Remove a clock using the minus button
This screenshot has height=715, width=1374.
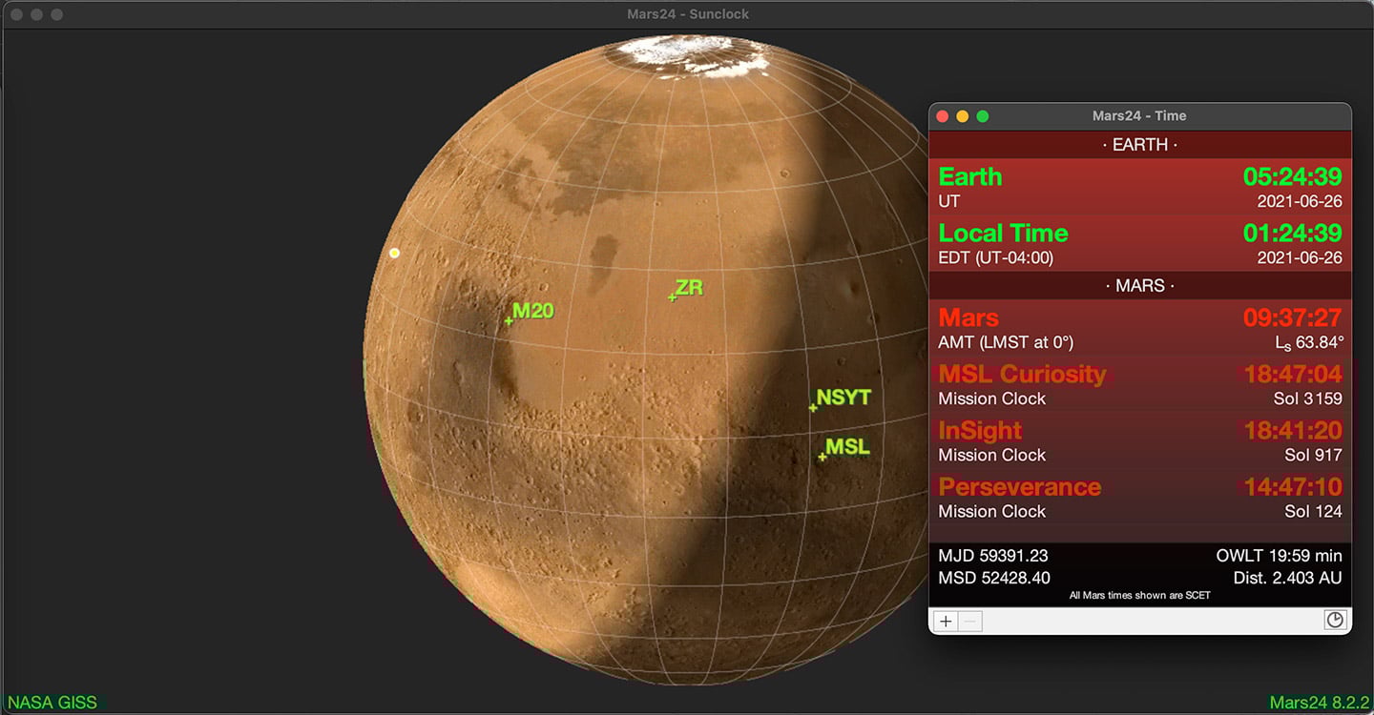(x=969, y=621)
